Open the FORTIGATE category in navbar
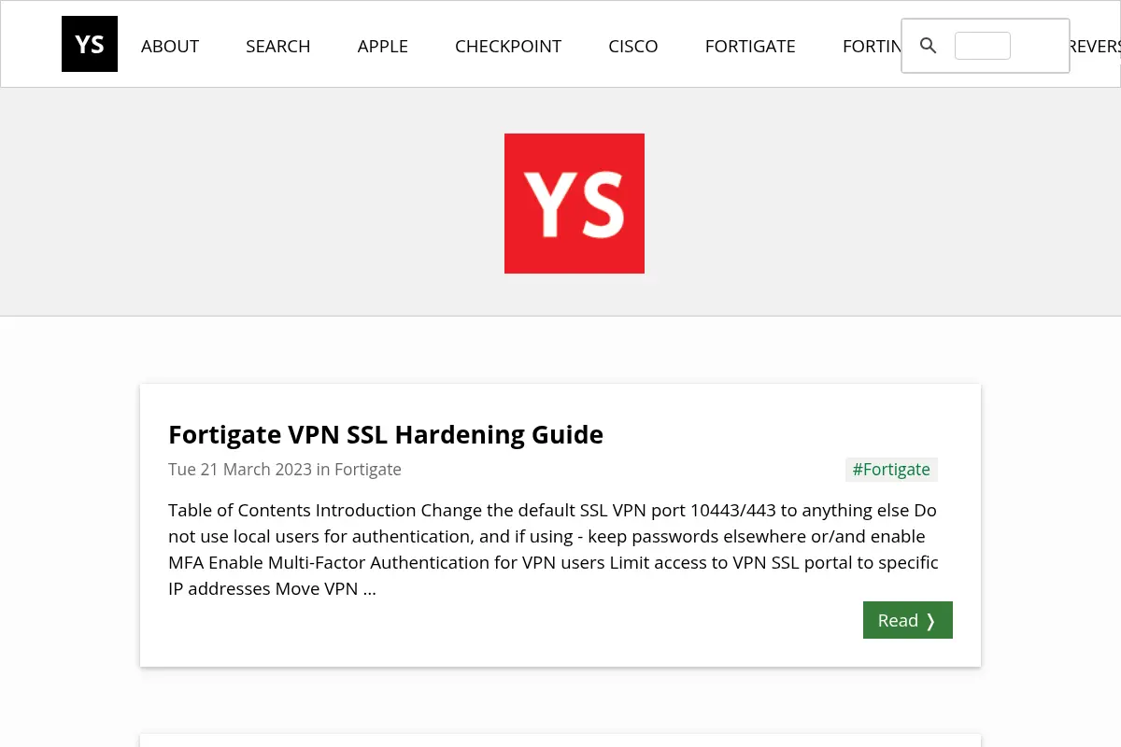This screenshot has height=747, width=1121. 750,46
